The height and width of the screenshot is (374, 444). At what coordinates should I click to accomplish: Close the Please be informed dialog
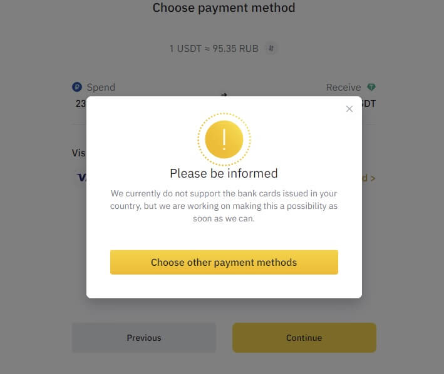pyautogui.click(x=349, y=109)
